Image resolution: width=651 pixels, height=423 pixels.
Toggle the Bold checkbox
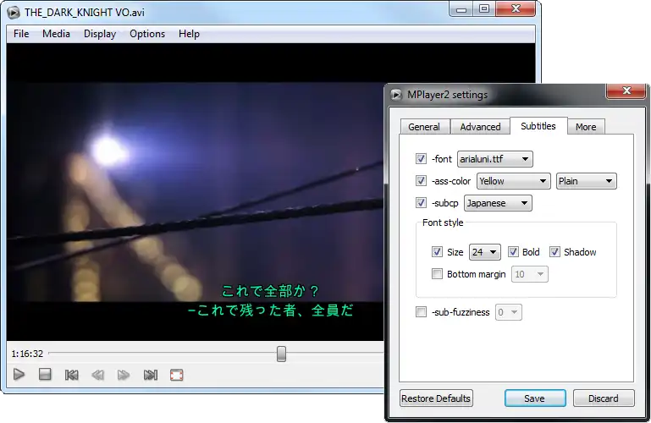[x=514, y=252]
